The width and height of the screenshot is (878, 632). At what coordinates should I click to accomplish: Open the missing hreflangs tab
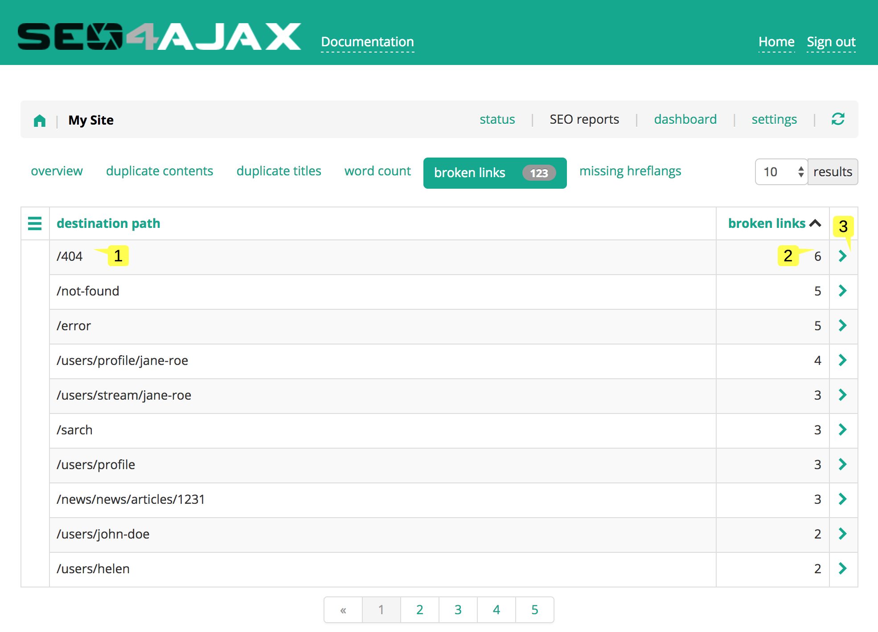[x=630, y=171]
